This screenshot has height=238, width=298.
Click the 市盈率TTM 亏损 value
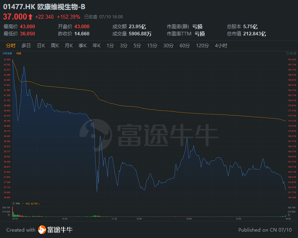tap(200, 34)
